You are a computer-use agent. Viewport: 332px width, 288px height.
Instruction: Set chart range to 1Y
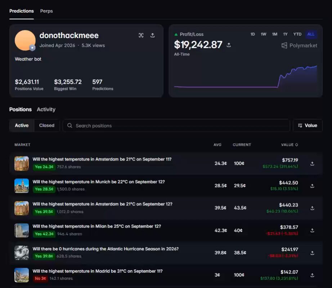[x=285, y=34]
